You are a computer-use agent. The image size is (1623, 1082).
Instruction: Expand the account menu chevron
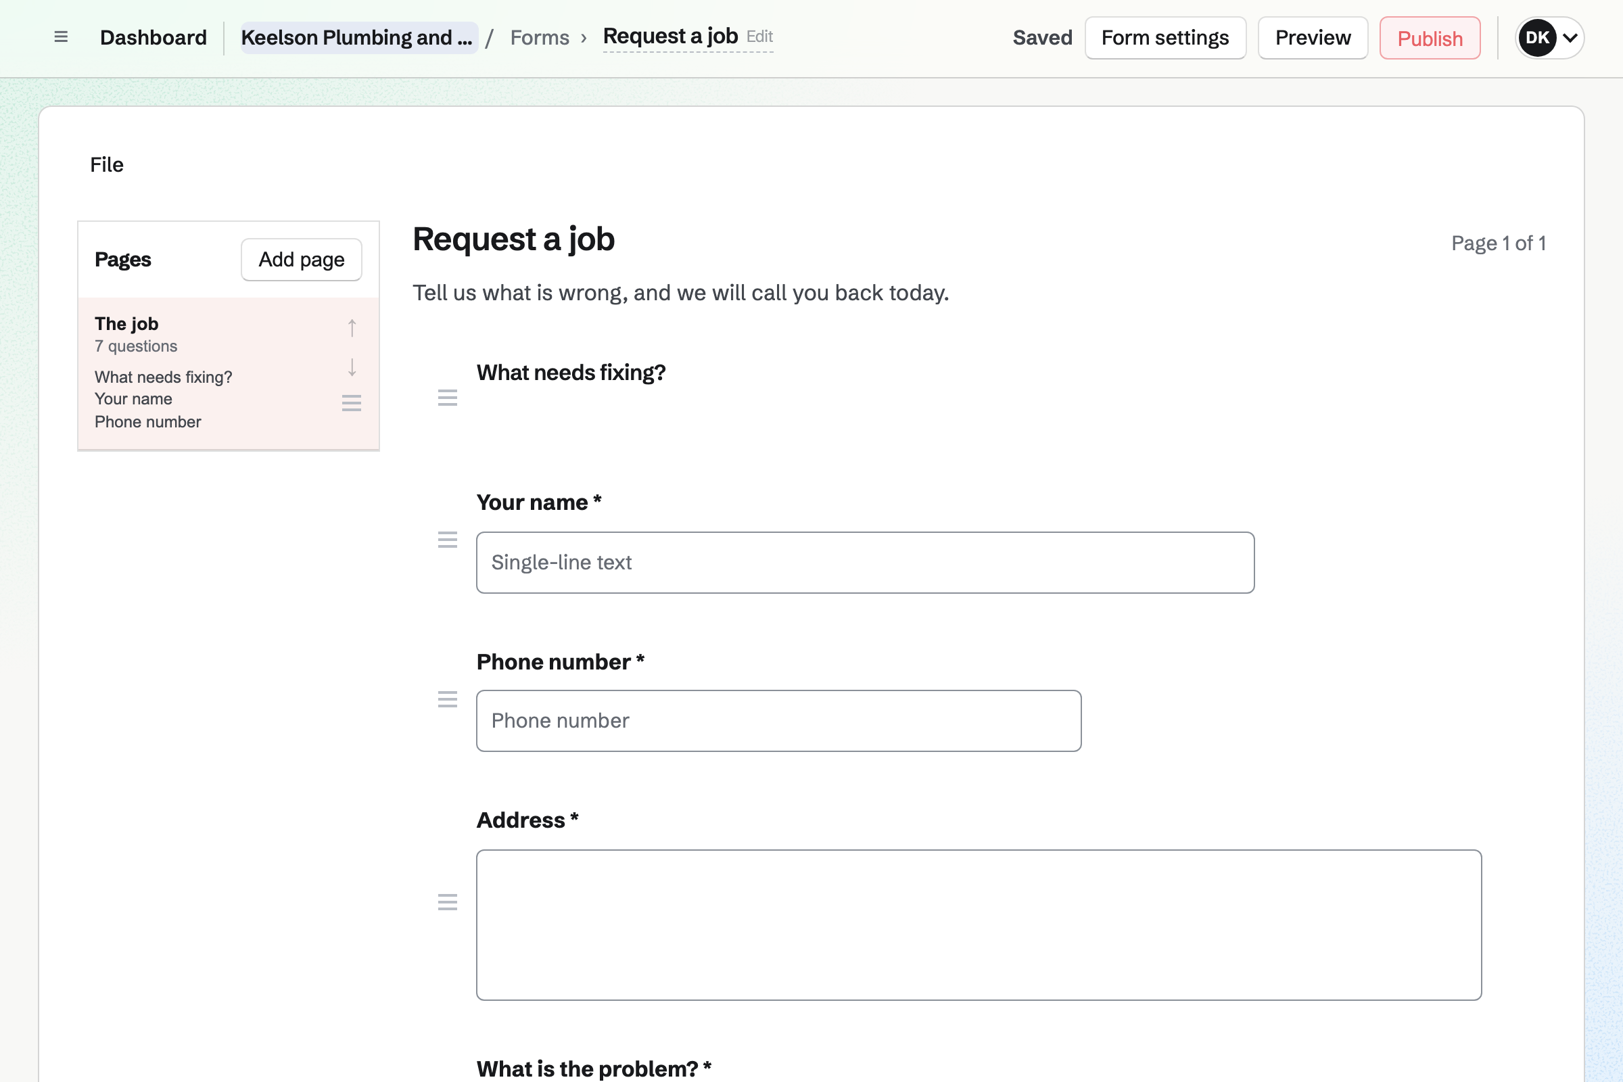[x=1570, y=38]
